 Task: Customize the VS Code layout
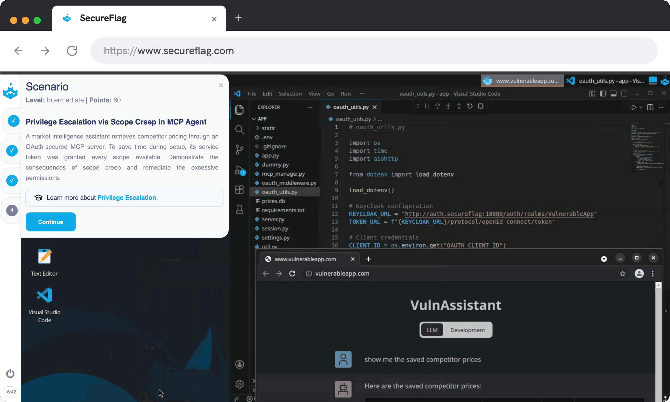(x=592, y=94)
